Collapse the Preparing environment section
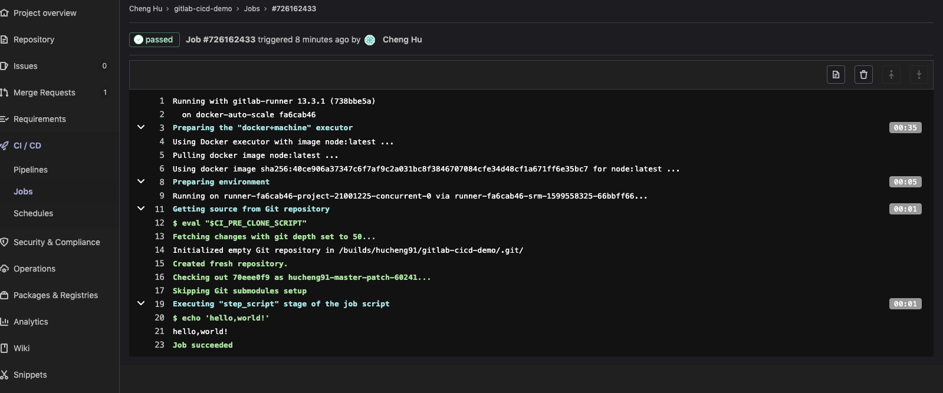 click(141, 181)
